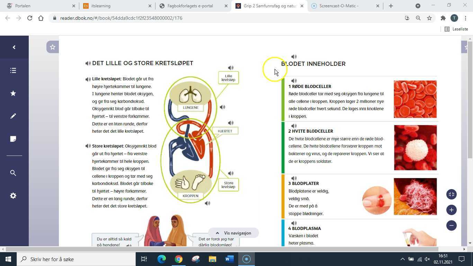The height and width of the screenshot is (266, 473).
Task: Bookmark this page with the address bar star
Action: (x=429, y=18)
